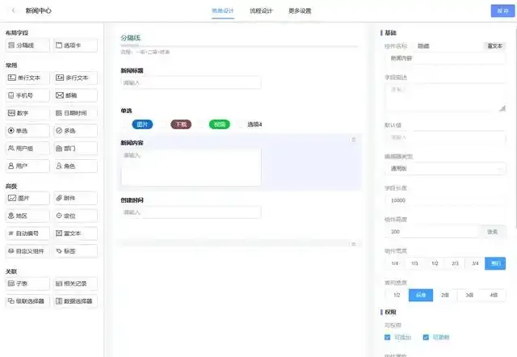Select the 下载 radio option
This screenshot has width=517, height=357.
click(181, 124)
